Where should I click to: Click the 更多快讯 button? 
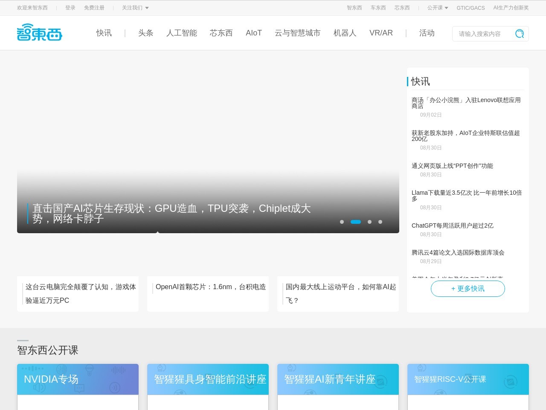[x=468, y=289]
